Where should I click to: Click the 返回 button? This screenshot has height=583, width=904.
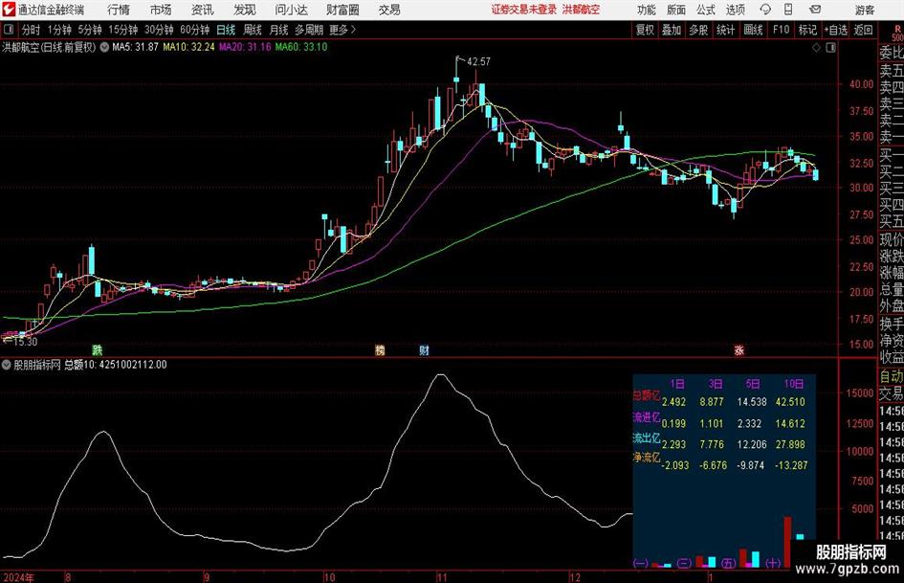[863, 30]
